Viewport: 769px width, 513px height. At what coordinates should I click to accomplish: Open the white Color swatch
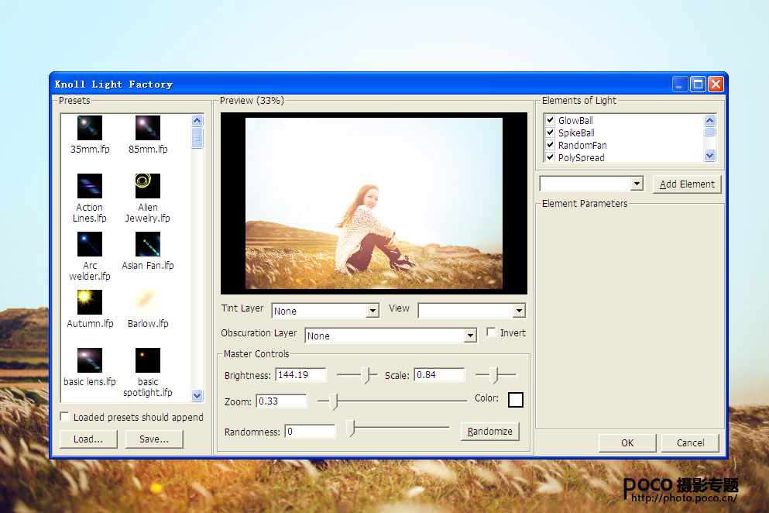516,400
